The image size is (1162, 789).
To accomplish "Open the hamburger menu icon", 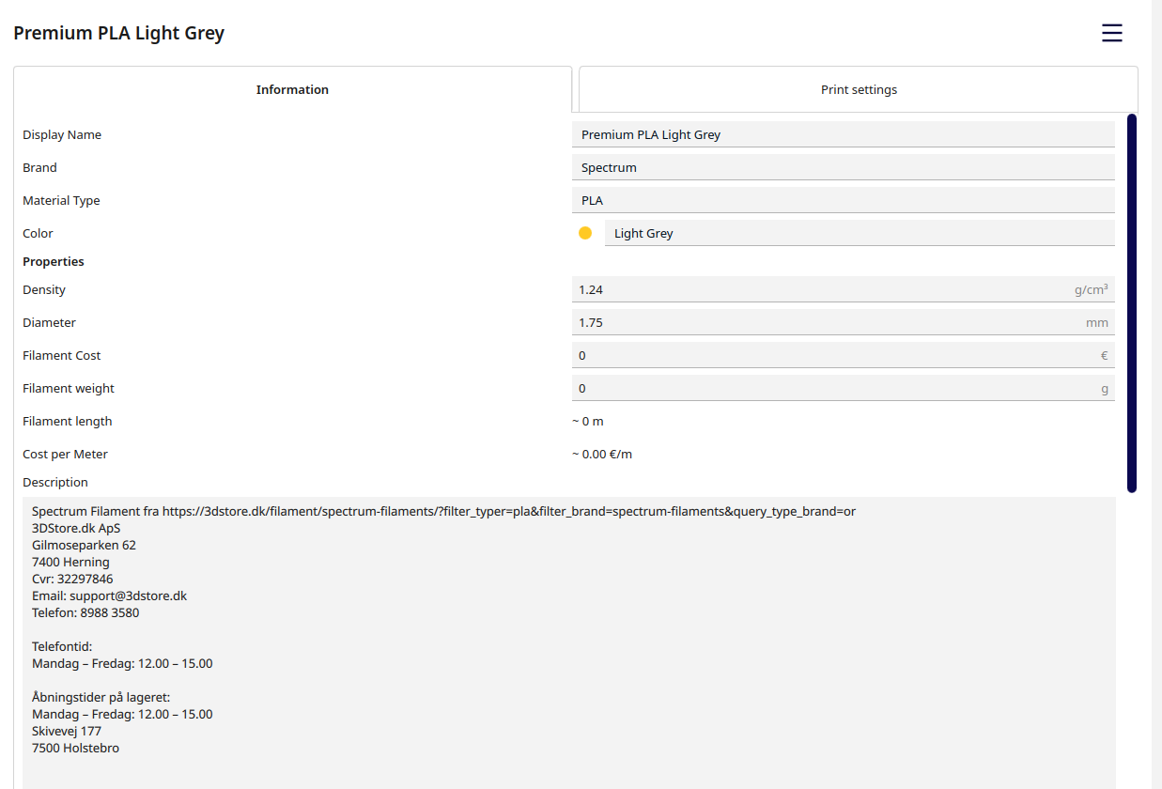I will pos(1111,33).
